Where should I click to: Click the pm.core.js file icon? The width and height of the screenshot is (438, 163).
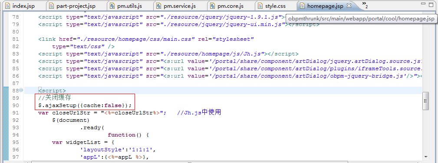click(x=213, y=6)
